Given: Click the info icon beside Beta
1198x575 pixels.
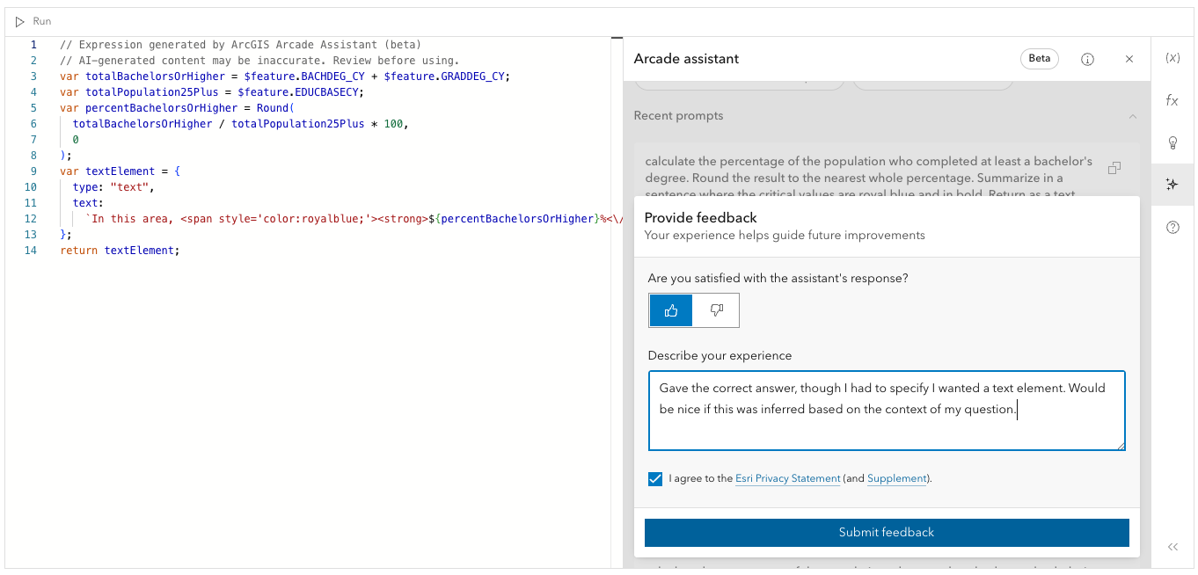Looking at the screenshot, I should [x=1087, y=59].
